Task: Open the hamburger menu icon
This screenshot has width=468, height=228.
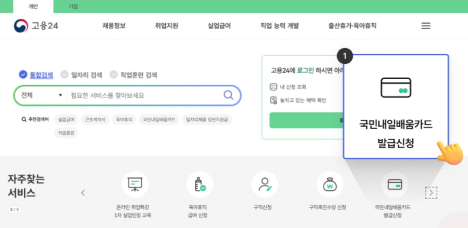Action: click(426, 26)
